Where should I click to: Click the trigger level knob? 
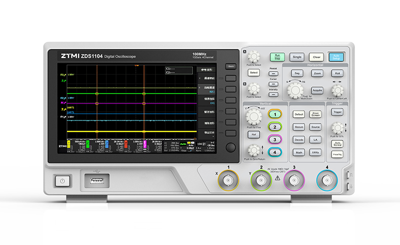click(337, 128)
